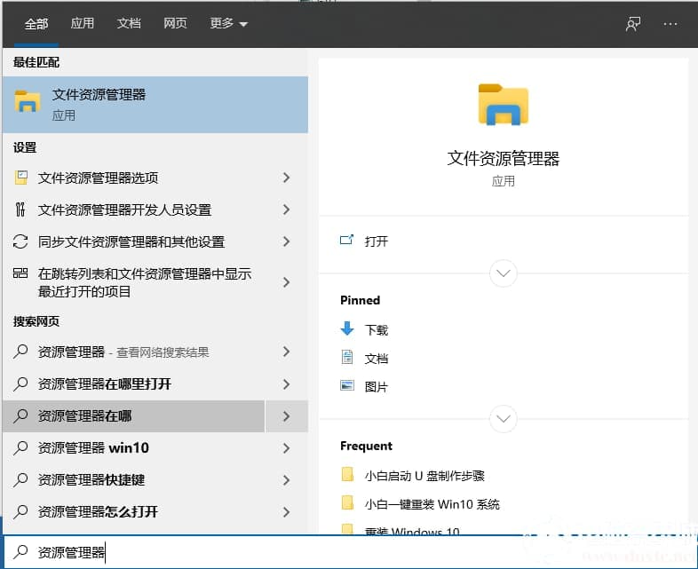Image resolution: width=698 pixels, height=569 pixels.
Task: Expand the chevron circle below 打开
Action: click(503, 273)
